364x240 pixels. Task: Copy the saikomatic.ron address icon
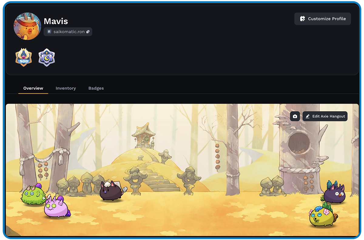click(x=88, y=32)
